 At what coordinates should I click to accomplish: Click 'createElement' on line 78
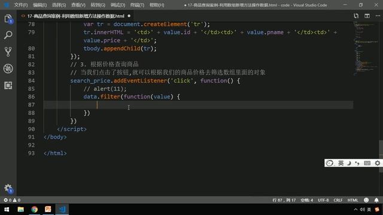click(x=165, y=24)
